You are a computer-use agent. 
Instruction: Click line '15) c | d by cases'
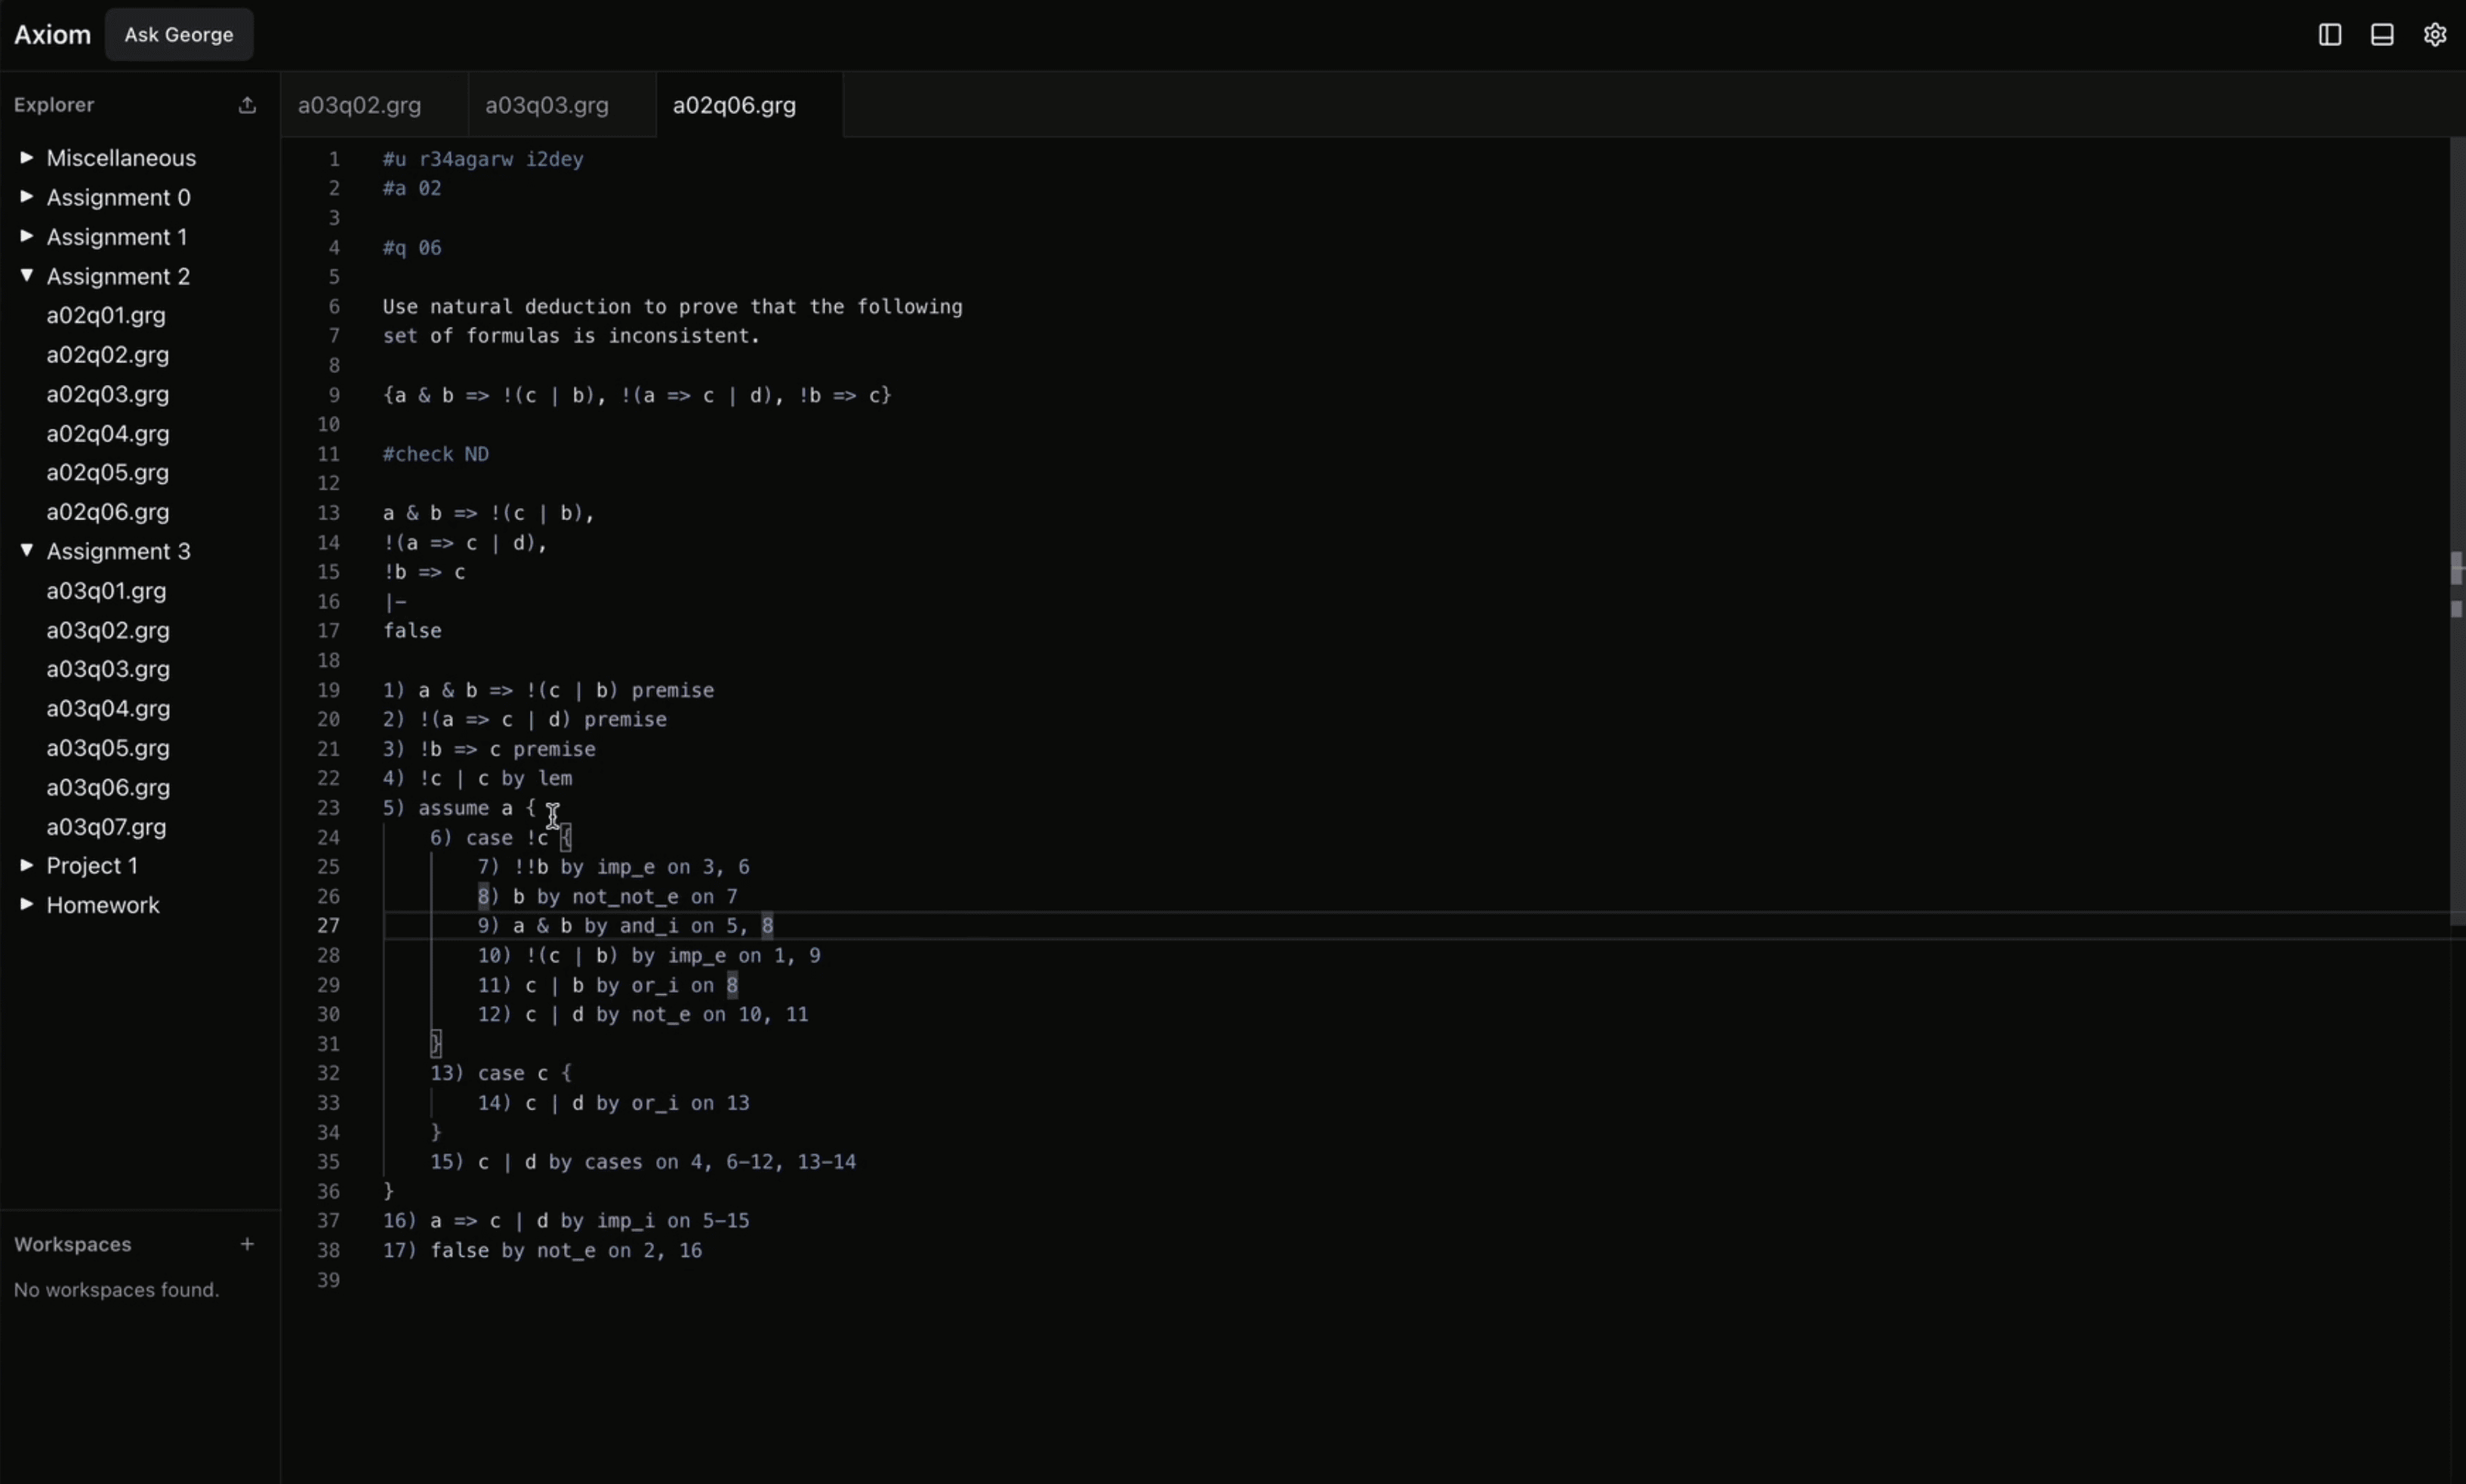tap(643, 1162)
